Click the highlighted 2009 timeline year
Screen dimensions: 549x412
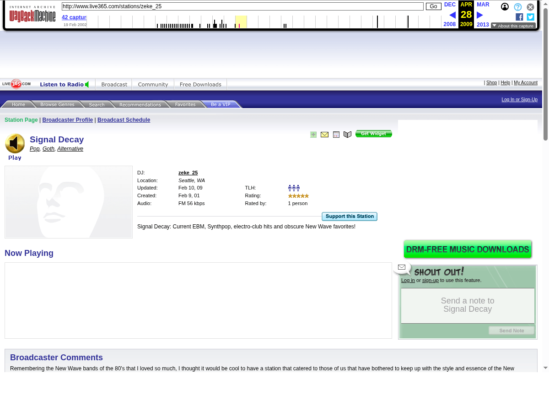tap(241, 22)
